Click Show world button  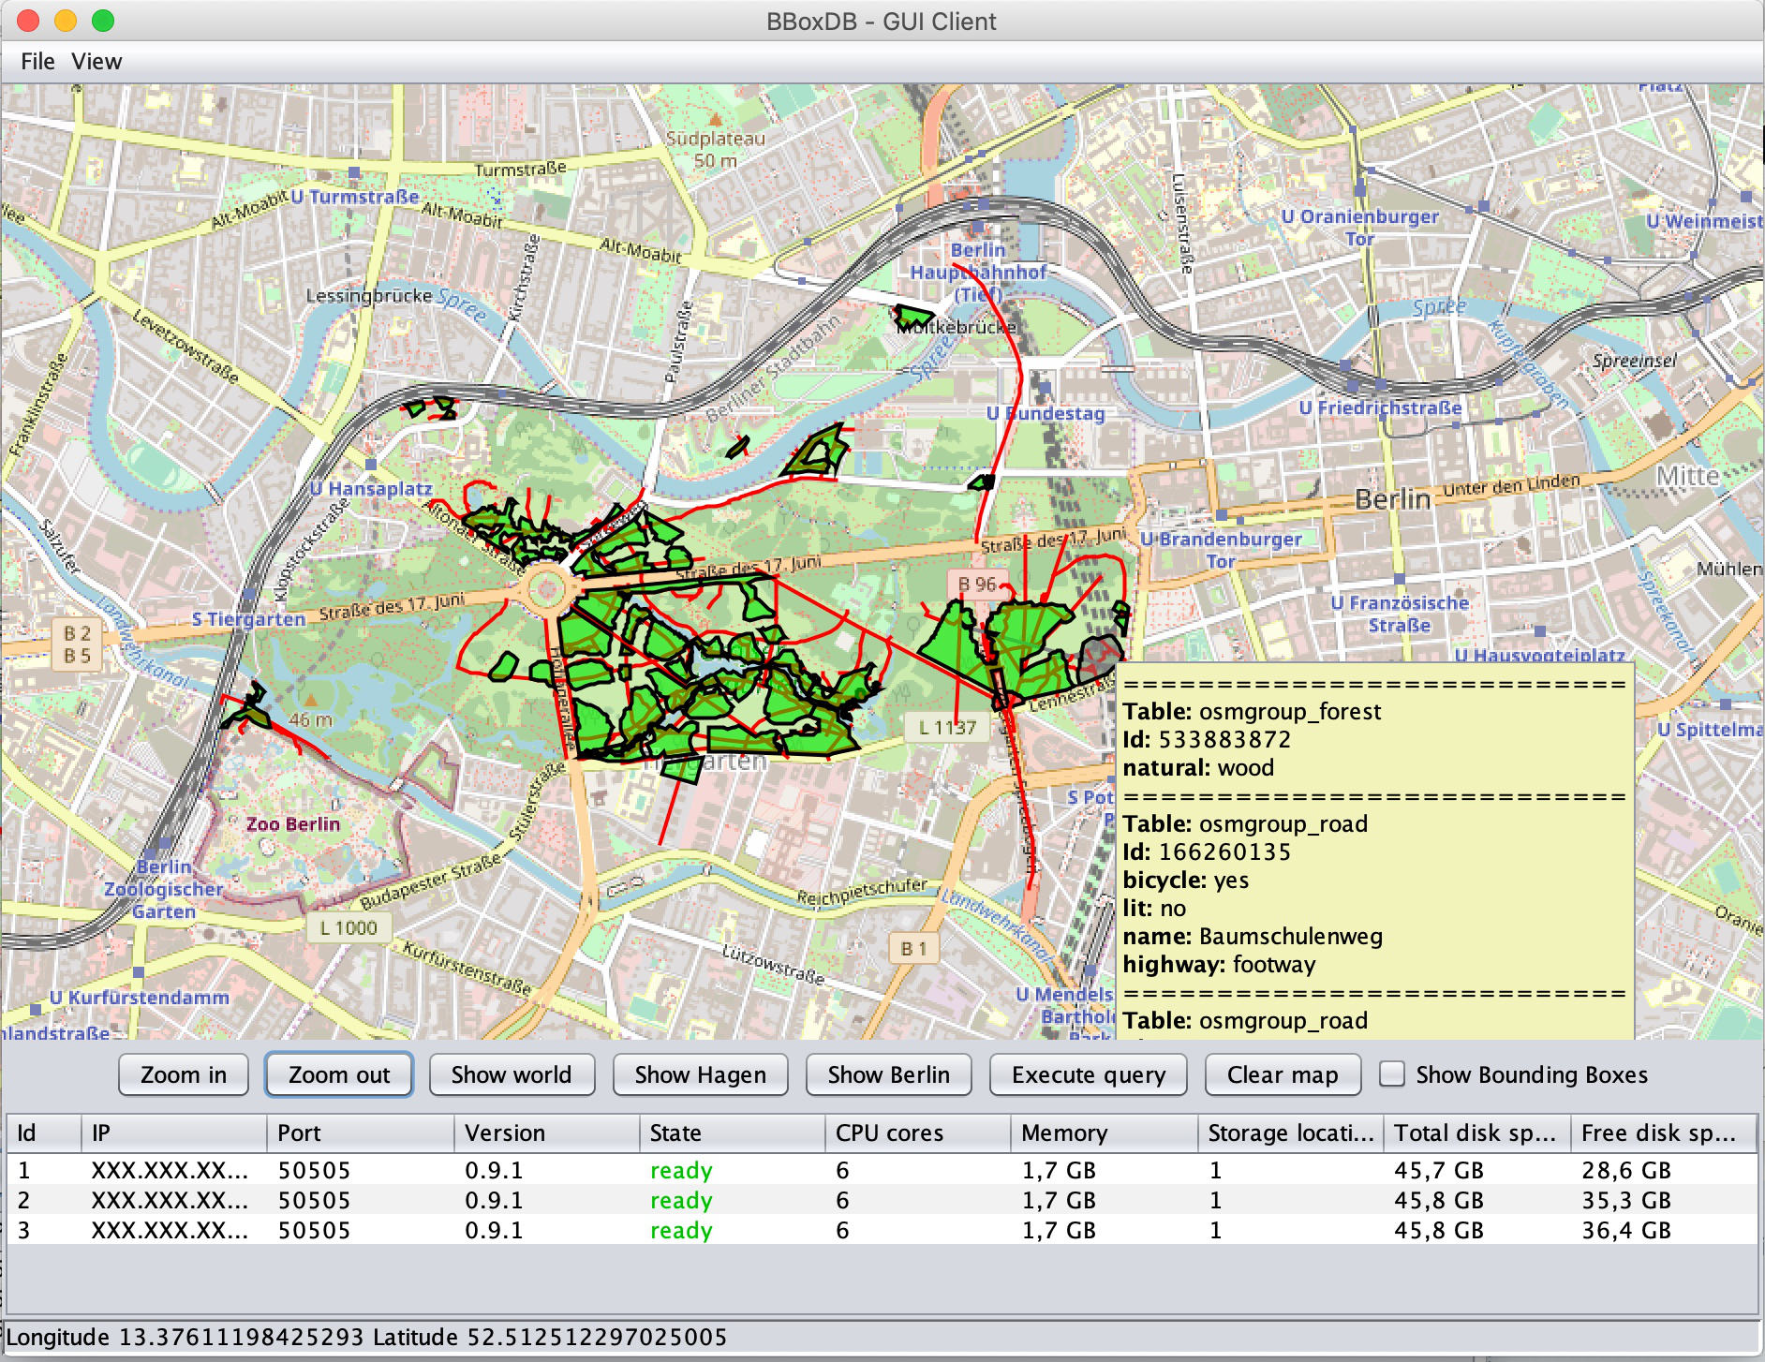point(512,1074)
